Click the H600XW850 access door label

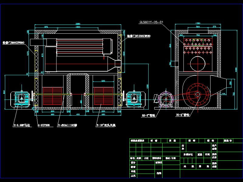(13, 43)
